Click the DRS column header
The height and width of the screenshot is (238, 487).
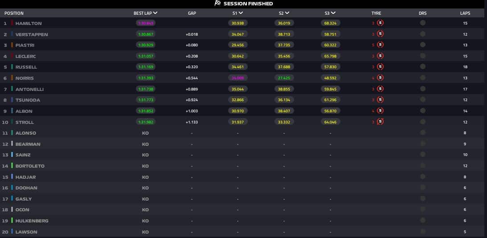tap(423, 13)
